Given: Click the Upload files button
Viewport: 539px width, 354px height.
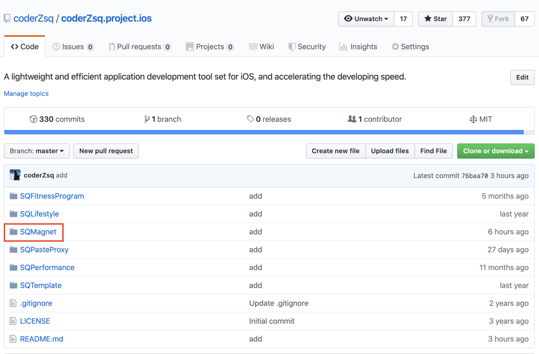Looking at the screenshot, I should [390, 151].
